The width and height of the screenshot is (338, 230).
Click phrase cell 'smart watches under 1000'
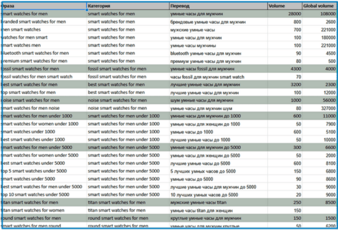(x=44, y=132)
